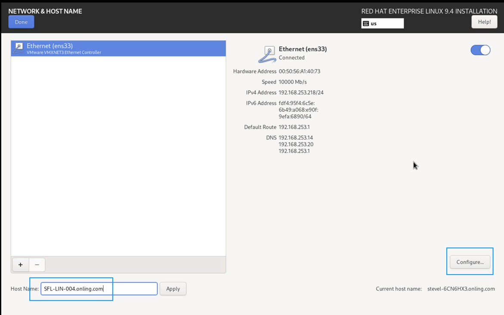Click current host name stevel-6CN6HX3.onling.com

click(461, 289)
